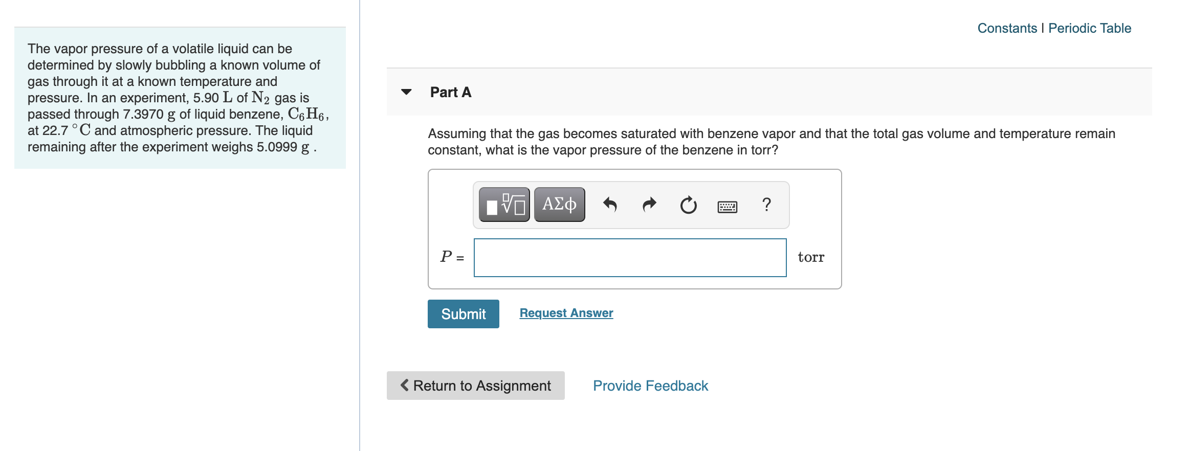The height and width of the screenshot is (451, 1189).
Task: Go back via Return to Assignment
Action: pos(475,386)
